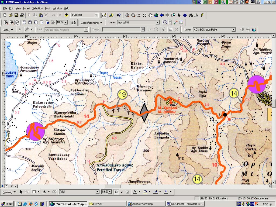Click the What's This help pointer

(x=119, y=15)
